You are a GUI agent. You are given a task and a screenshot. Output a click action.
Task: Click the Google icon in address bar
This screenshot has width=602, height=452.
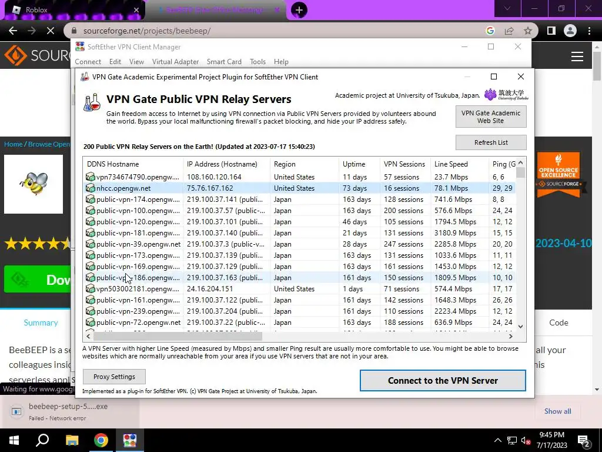490,31
